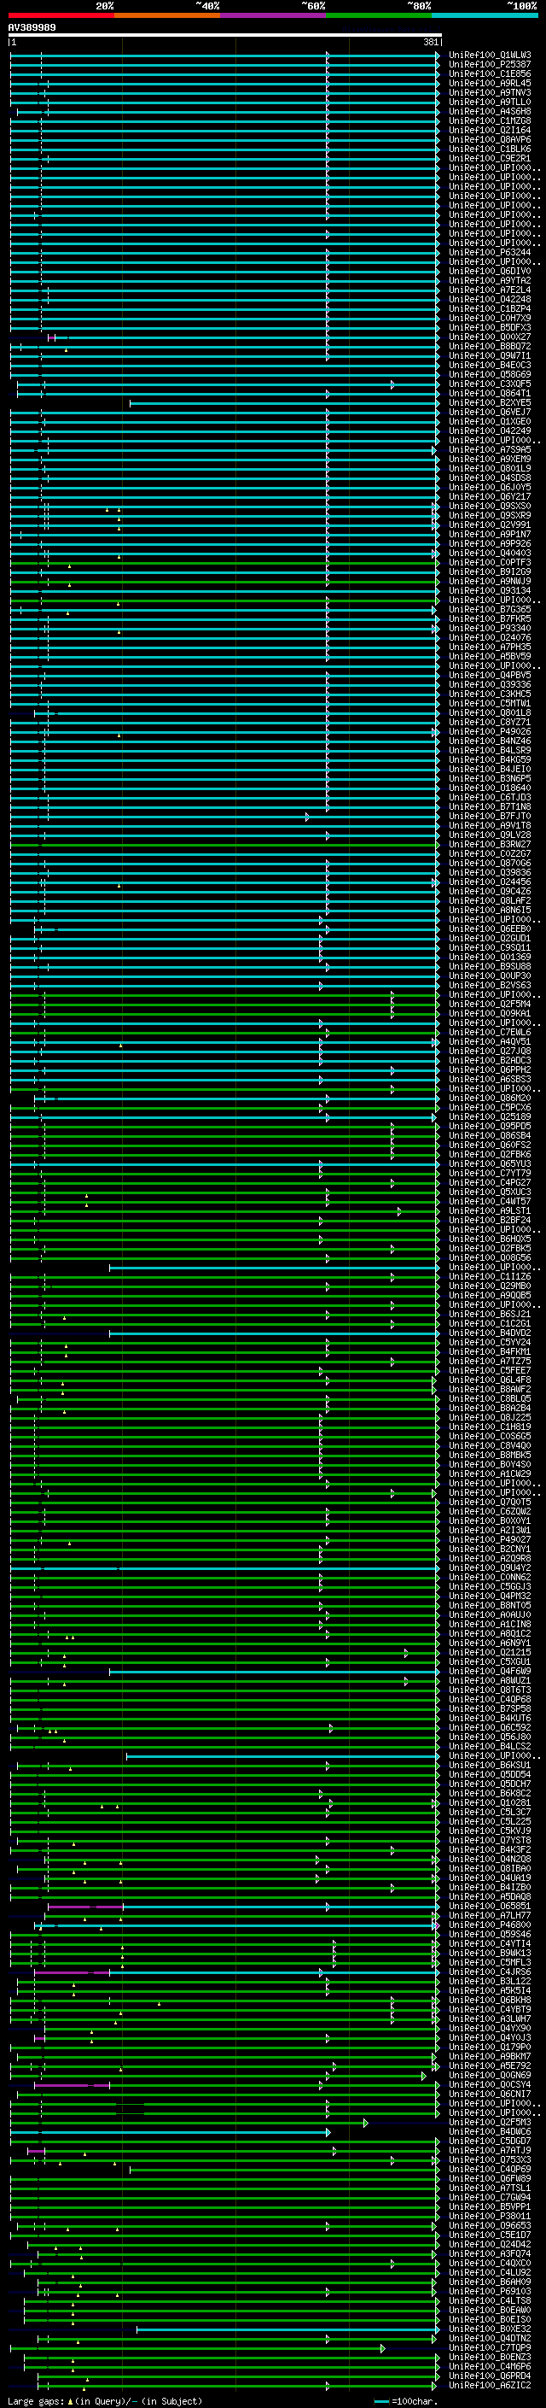This screenshot has height=2408, width=546.
Task: Select hit label UniRef100_P69103
Action: [x=490, y=2291]
